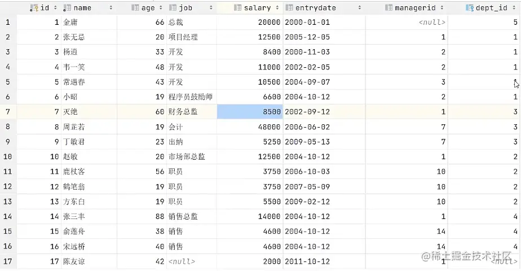521x271 pixels.
Task: Click the job cell 程序员鼓励师
Action: coord(191,97)
